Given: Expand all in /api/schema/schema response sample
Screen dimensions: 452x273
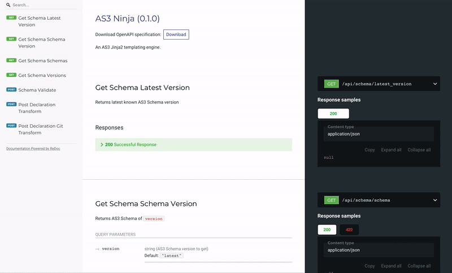Looking at the screenshot, I should (x=391, y=266).
